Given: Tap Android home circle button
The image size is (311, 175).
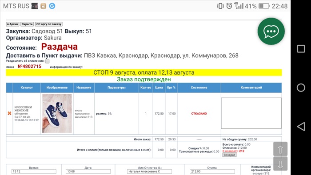Looking at the screenshot, I should pyautogui.click(x=301, y=87).
